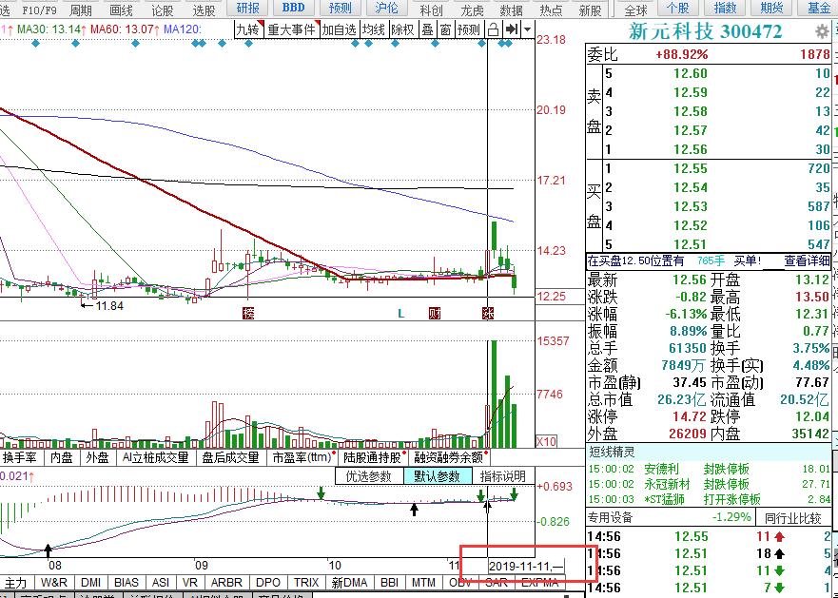The height and width of the screenshot is (598, 838).
Task: Toggle the chart lock icon
Action: [x=494, y=29]
